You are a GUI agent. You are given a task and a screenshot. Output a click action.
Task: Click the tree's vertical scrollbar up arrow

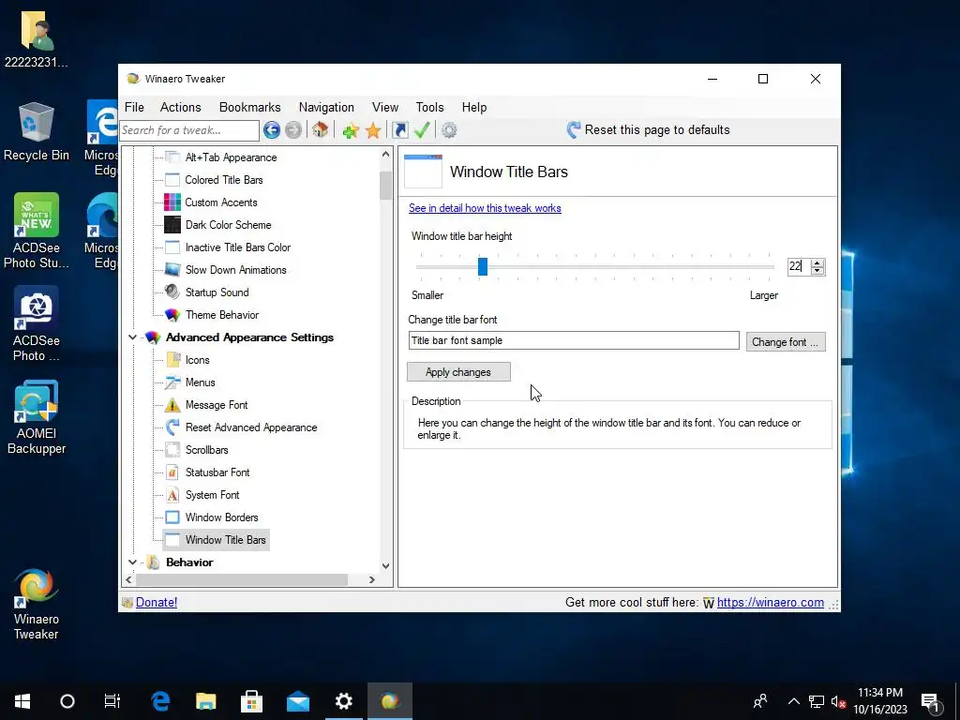(385, 155)
